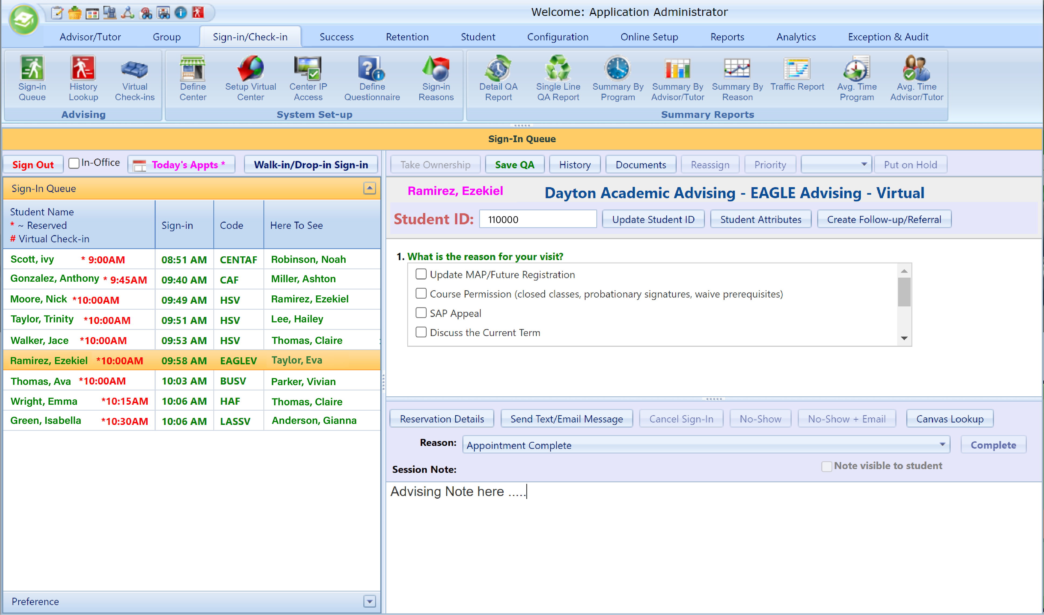Switch to the Advisor/Tutor tab

click(90, 37)
